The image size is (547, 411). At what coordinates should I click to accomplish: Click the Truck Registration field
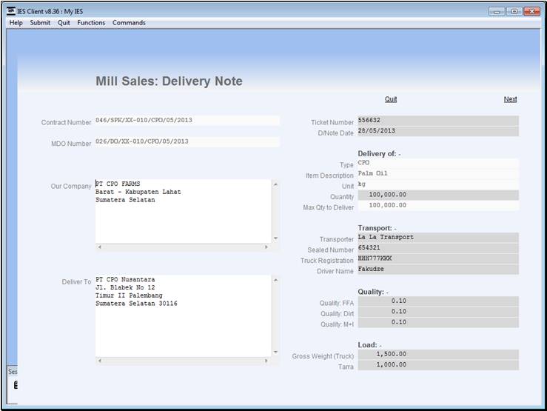point(438,259)
